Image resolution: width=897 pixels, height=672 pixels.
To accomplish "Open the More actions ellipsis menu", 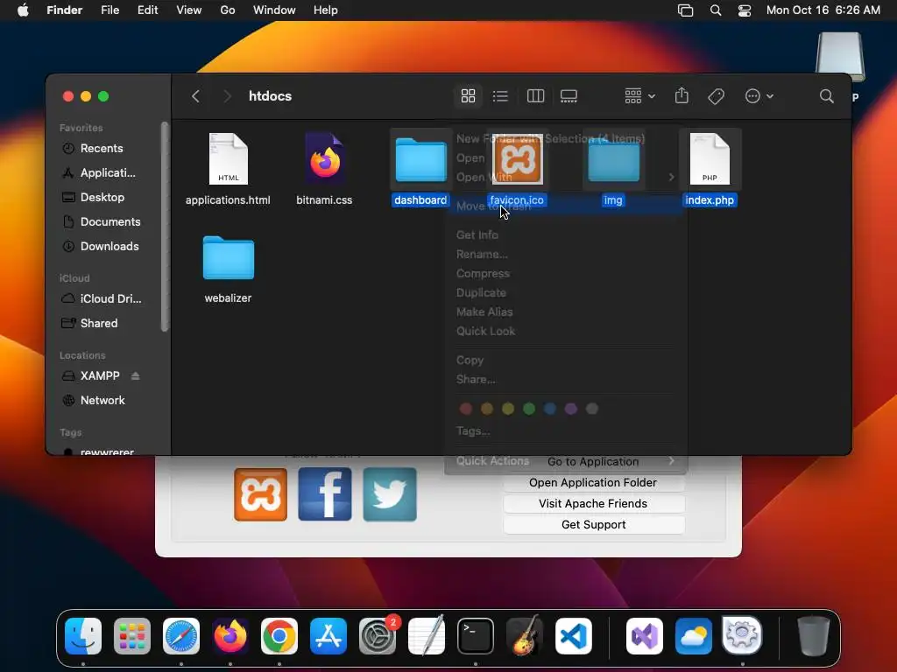I will (759, 96).
